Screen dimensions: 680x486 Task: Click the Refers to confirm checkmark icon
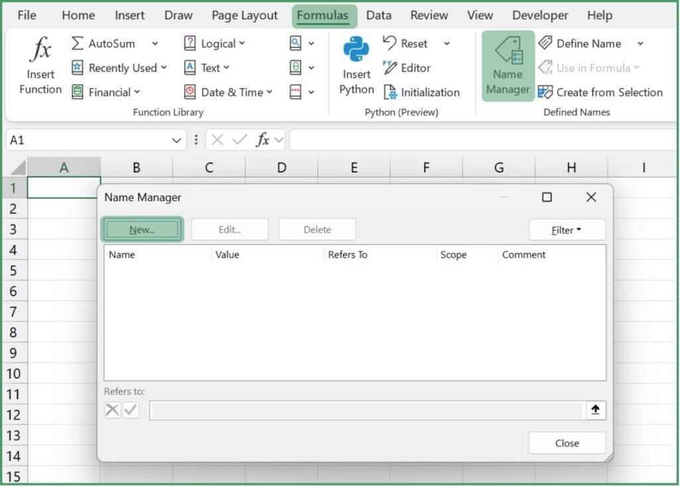131,410
